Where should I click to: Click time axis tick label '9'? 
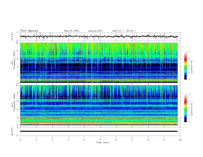pos(164,140)
